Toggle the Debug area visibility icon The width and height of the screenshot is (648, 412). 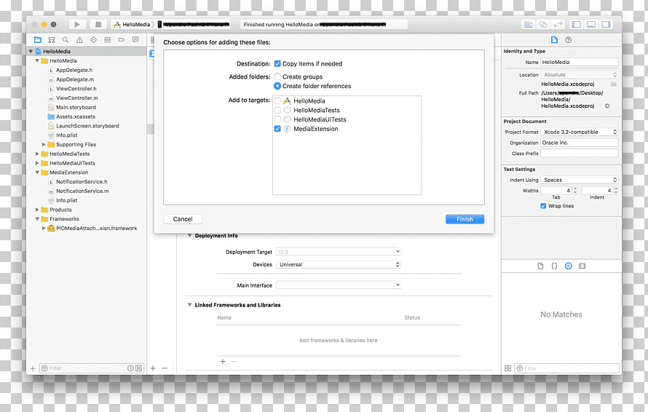(x=591, y=24)
